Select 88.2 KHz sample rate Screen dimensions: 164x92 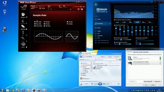pos(38,24)
